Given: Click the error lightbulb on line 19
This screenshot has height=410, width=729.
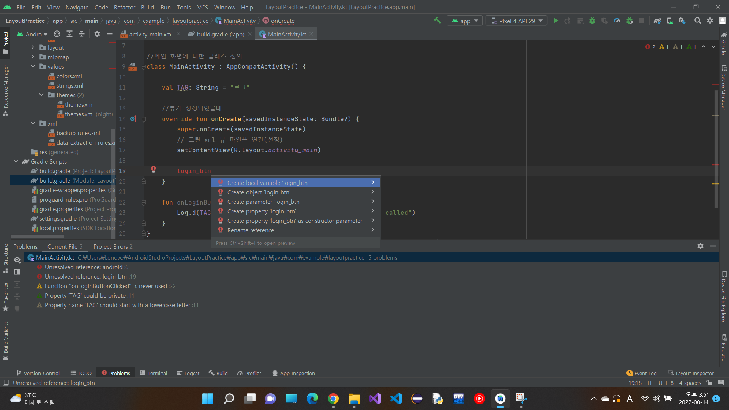Looking at the screenshot, I should [x=153, y=169].
